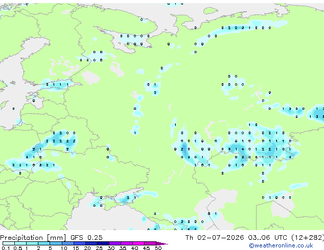This screenshot has height=250, width=324.
Task: Select the legend swatch between 0.1 and 0.5
Action: [x=9, y=243]
